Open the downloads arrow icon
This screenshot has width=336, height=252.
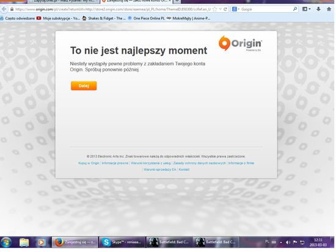tap(318, 9)
